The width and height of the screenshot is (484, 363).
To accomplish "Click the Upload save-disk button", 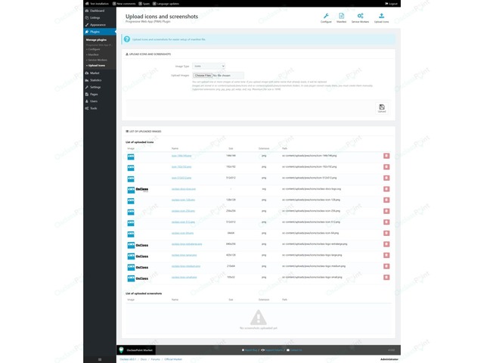I will [x=382, y=108].
